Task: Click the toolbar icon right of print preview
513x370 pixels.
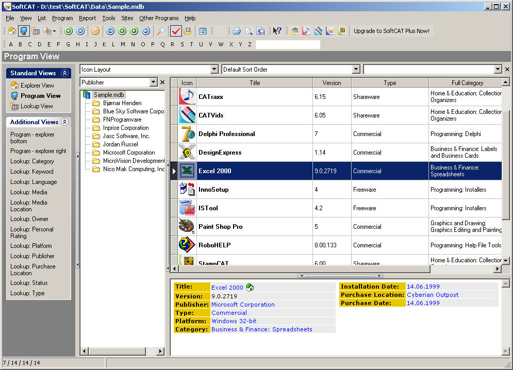Action: click(260, 31)
